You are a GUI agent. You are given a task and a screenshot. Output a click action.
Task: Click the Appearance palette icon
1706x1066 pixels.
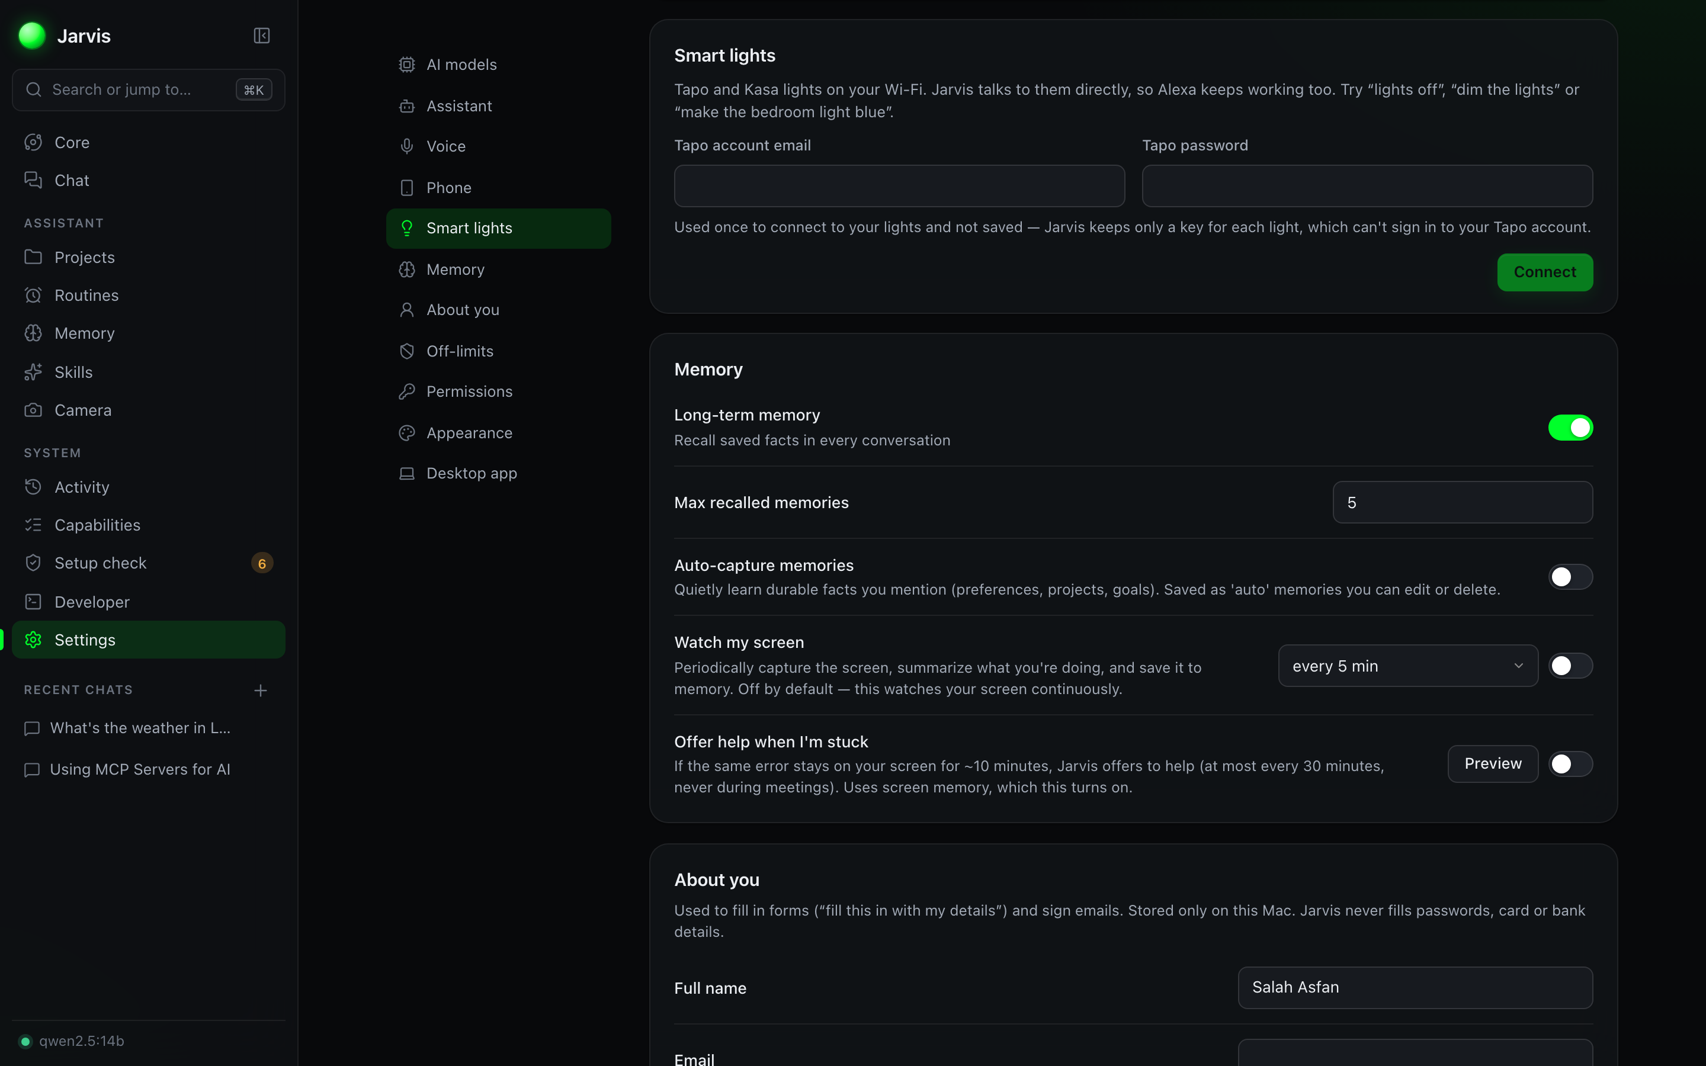pos(407,433)
